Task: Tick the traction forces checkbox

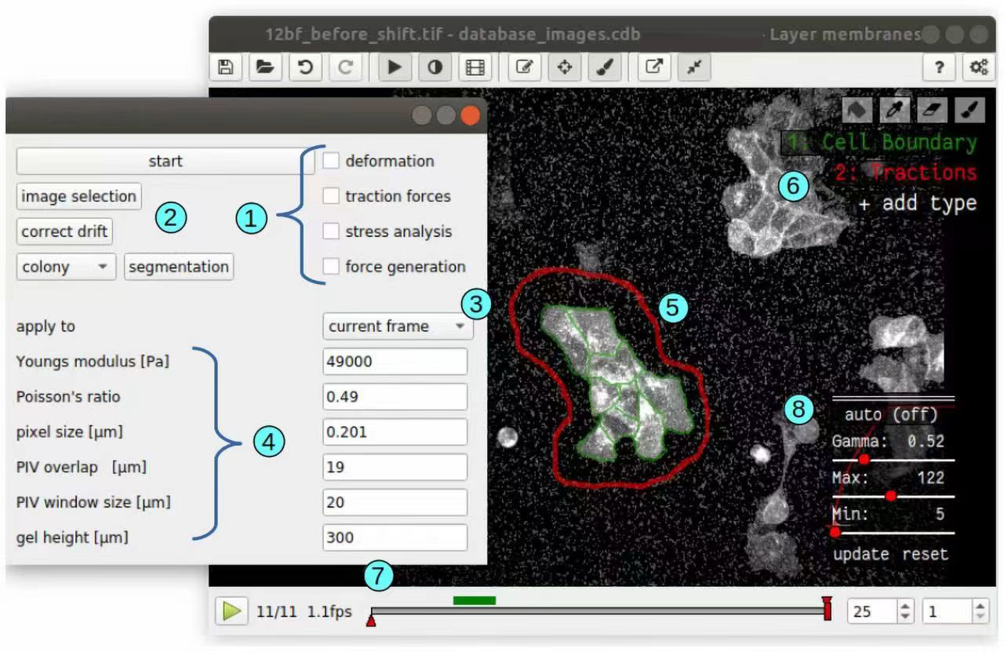Action: click(331, 196)
